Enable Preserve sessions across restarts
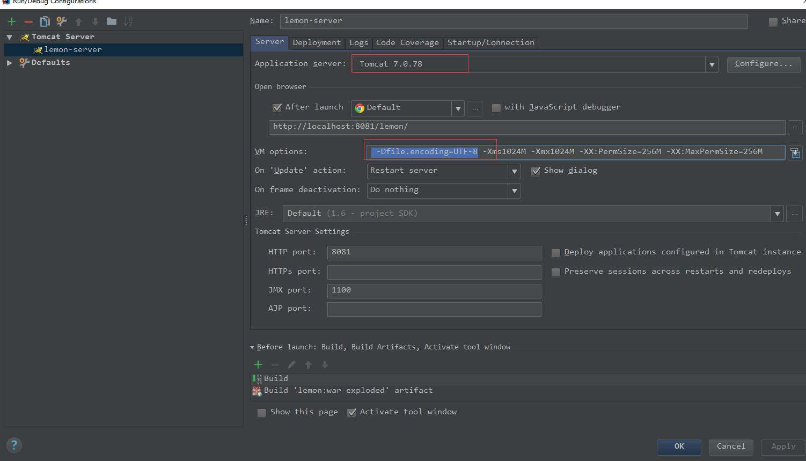The image size is (806, 461). 555,272
